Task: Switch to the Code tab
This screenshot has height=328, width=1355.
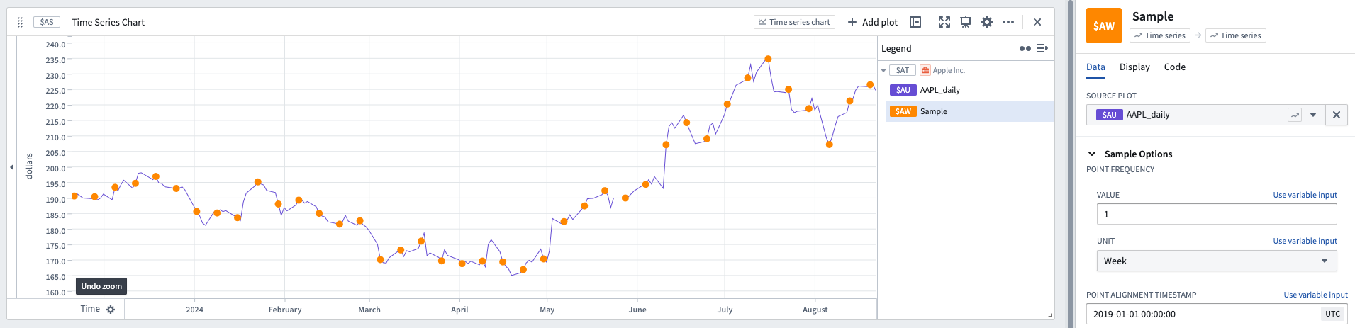Action: (1175, 67)
